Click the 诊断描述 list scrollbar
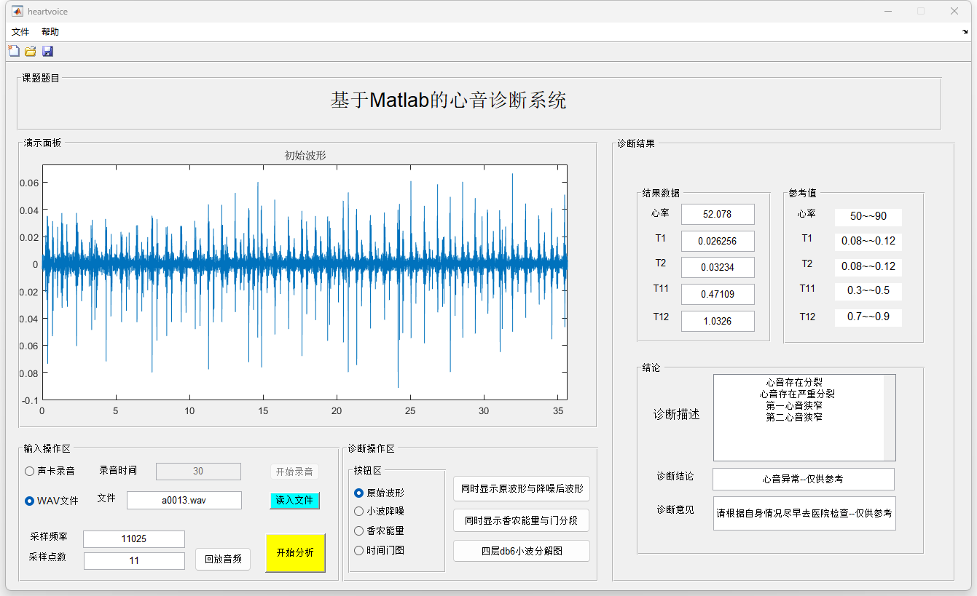The image size is (977, 596). (x=889, y=418)
